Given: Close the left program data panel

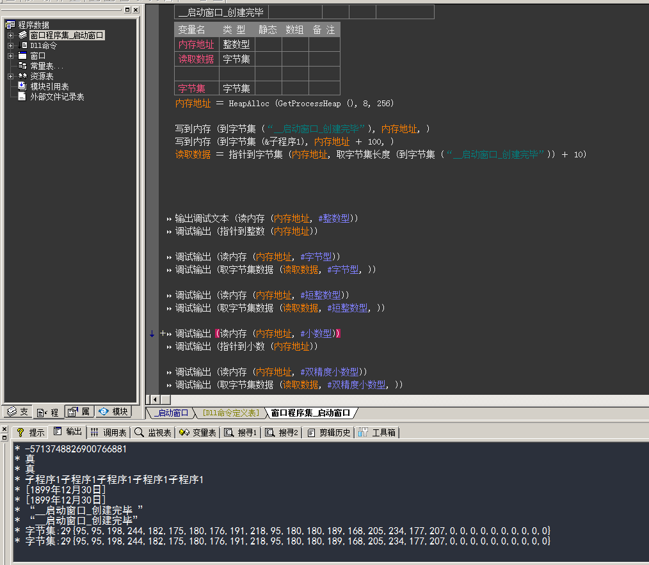Looking at the screenshot, I should [x=136, y=10].
